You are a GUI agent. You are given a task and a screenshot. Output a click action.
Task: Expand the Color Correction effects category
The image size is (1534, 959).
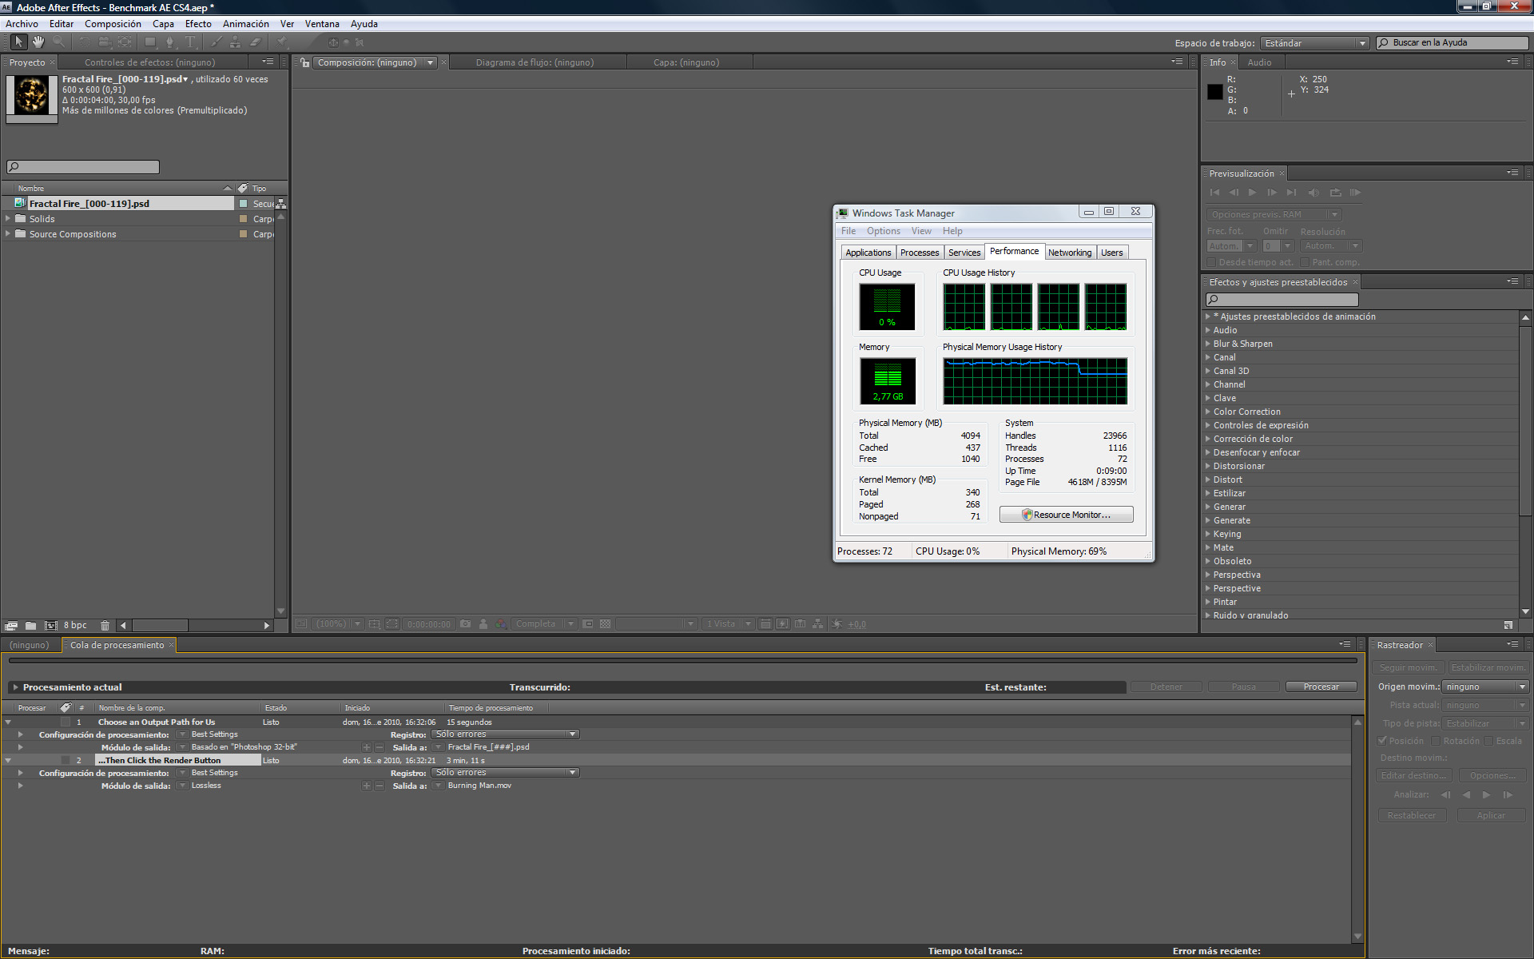[1208, 412]
